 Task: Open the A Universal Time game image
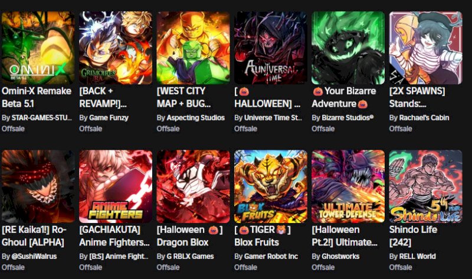(x=271, y=48)
